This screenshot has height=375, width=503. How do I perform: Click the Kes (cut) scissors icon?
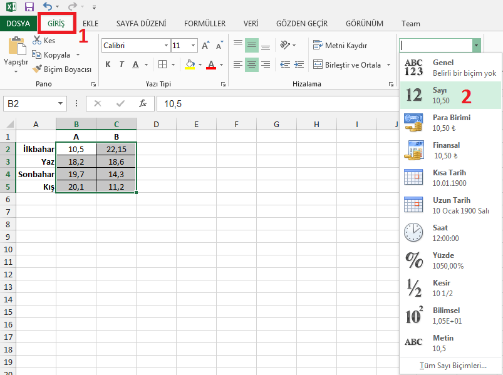coord(37,41)
